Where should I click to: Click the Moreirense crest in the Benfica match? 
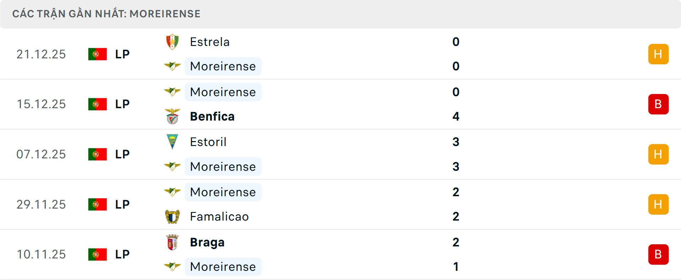pyautogui.click(x=173, y=92)
